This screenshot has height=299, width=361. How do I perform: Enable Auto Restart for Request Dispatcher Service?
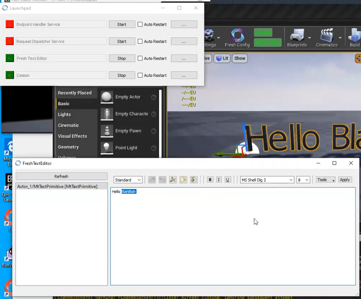[x=140, y=41]
